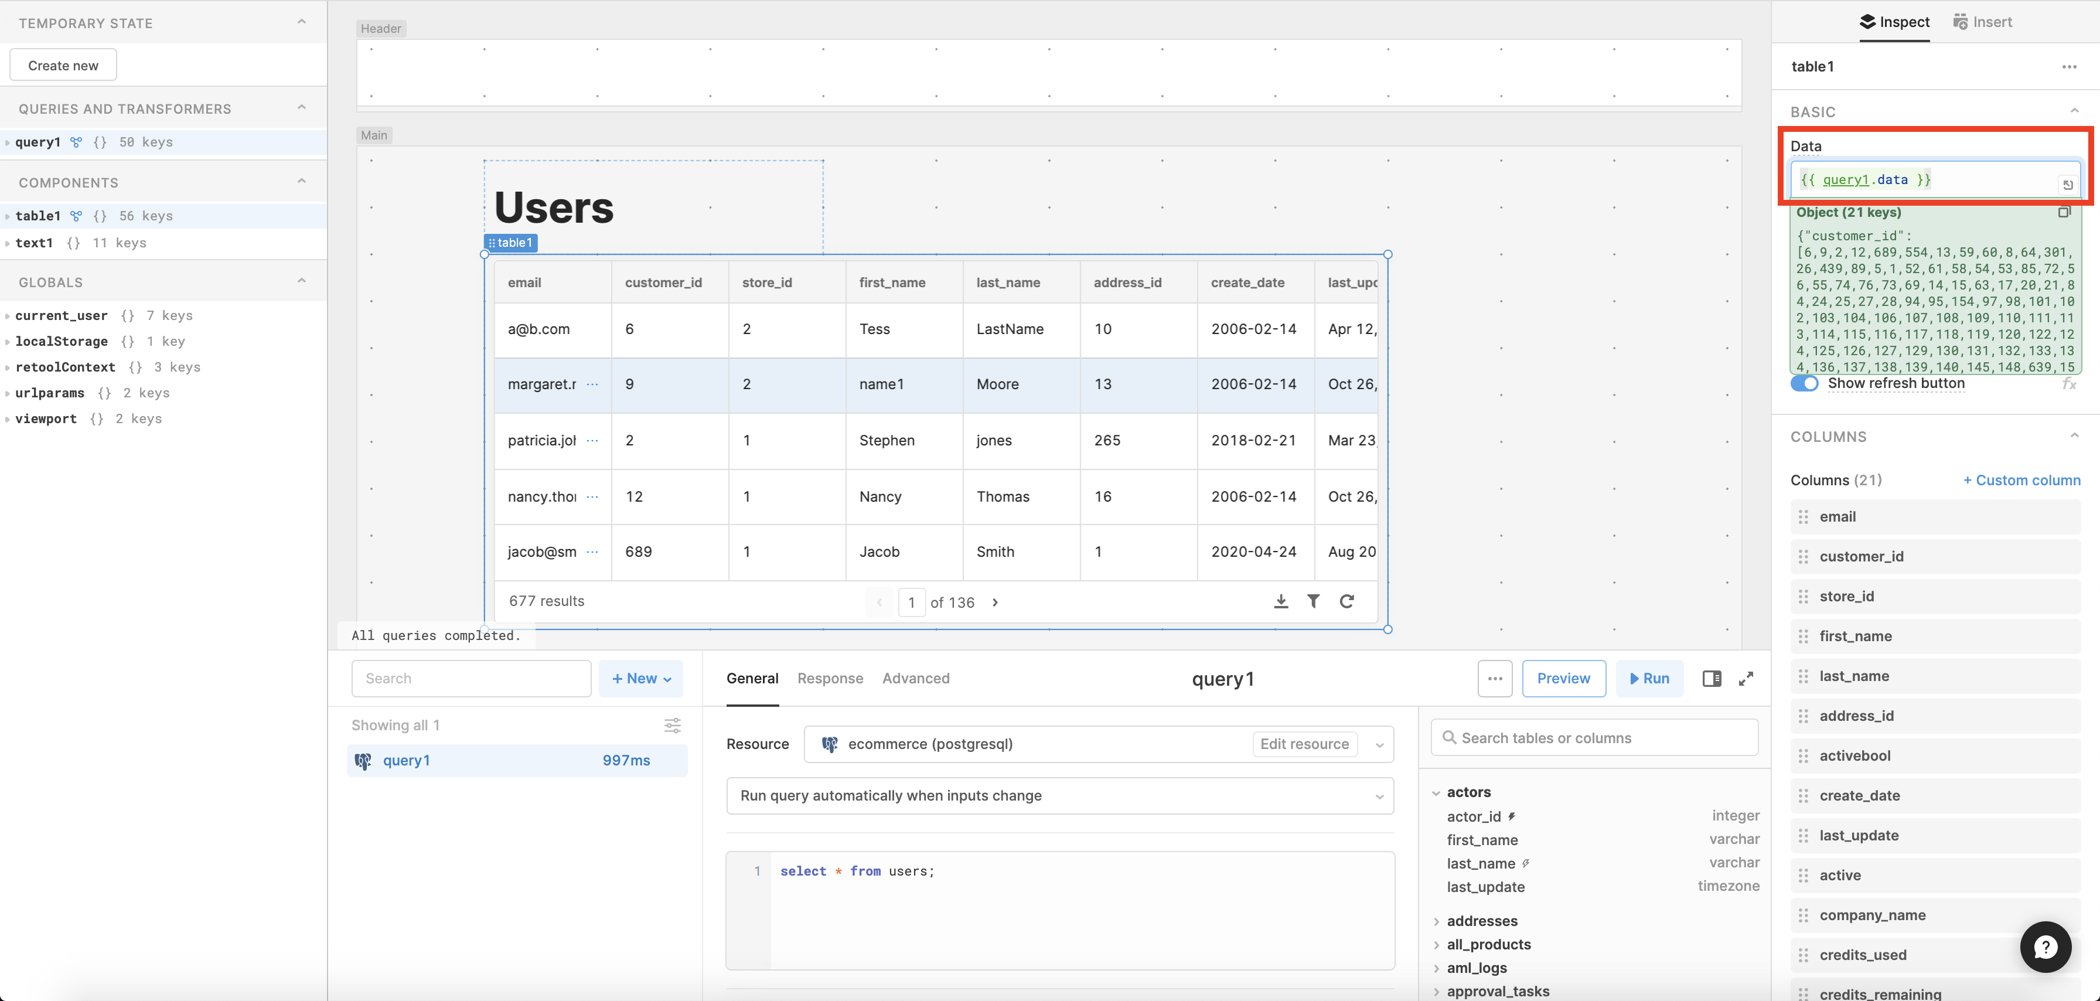Click the ellipsis in jacob email cell

(x=592, y=552)
